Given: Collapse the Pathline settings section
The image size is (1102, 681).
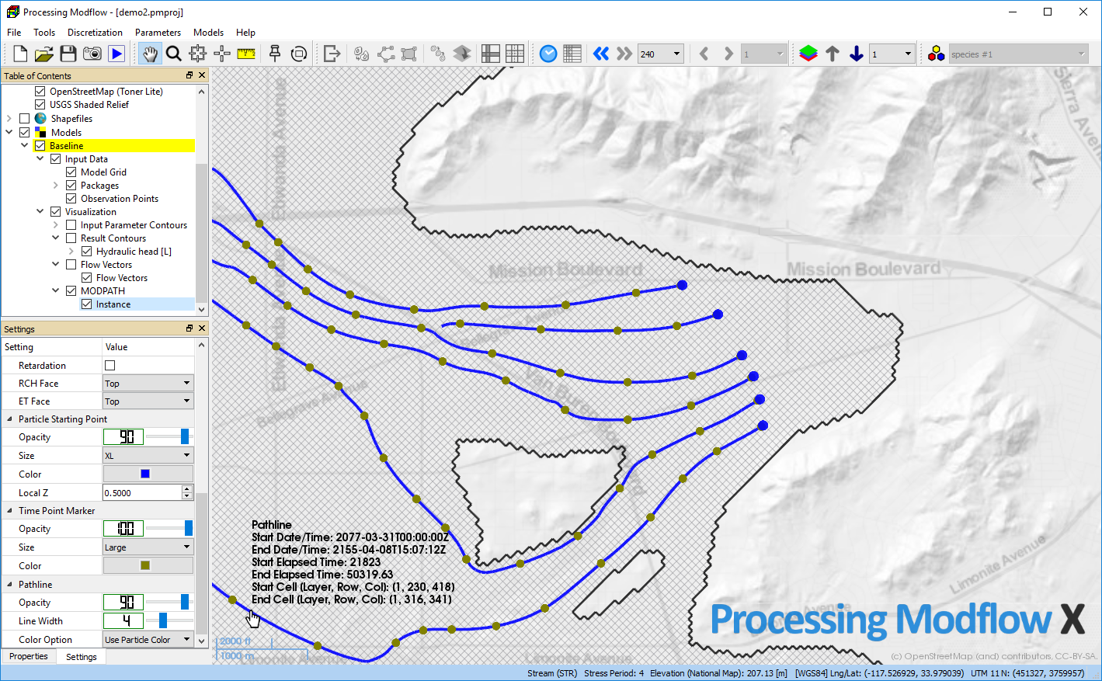Looking at the screenshot, I should click(x=9, y=585).
